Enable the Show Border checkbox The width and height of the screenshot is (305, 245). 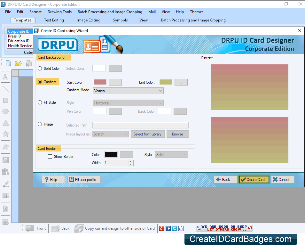pyautogui.click(x=50, y=157)
